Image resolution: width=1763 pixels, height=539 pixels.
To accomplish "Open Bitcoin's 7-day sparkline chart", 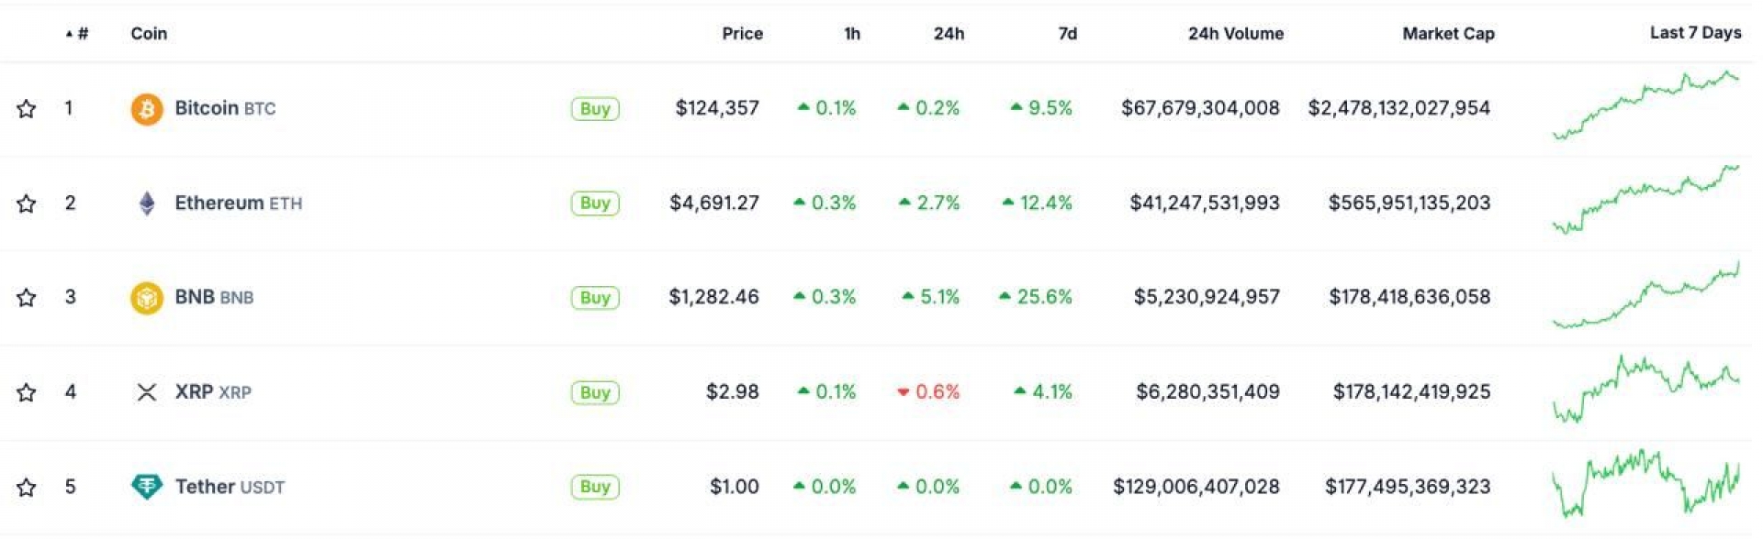I will [1645, 106].
